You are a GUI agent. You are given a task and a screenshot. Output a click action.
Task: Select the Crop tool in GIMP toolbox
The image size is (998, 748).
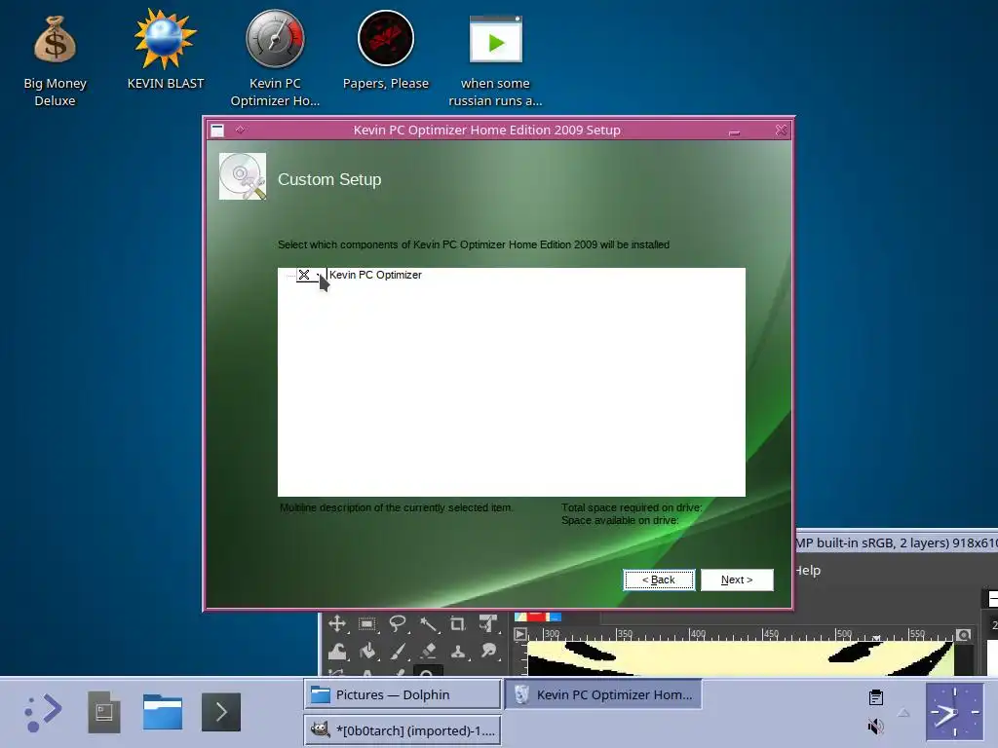[458, 624]
